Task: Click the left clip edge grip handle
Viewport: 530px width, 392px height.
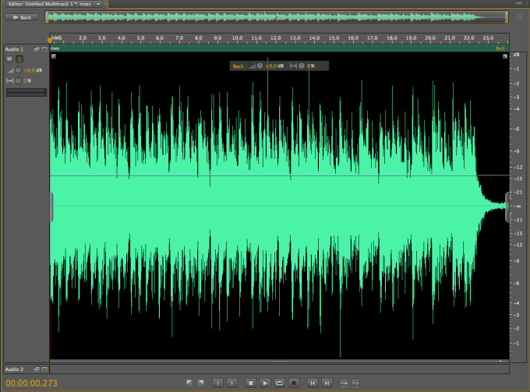Action: (51, 207)
